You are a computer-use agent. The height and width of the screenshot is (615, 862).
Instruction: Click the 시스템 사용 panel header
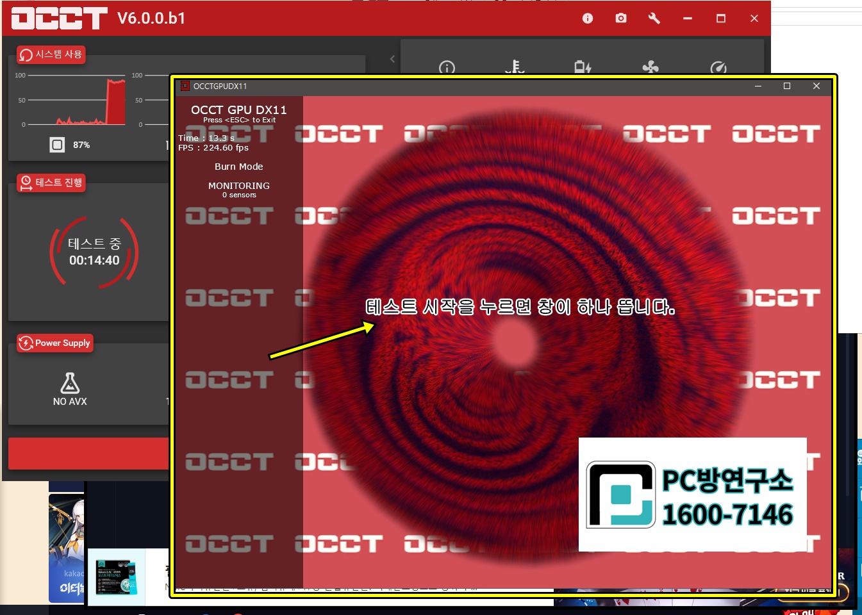tap(51, 54)
